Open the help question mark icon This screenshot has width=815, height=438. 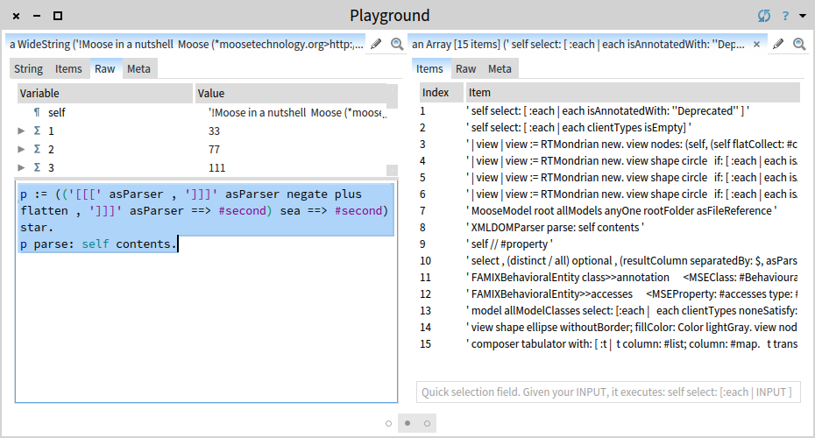[x=785, y=16]
